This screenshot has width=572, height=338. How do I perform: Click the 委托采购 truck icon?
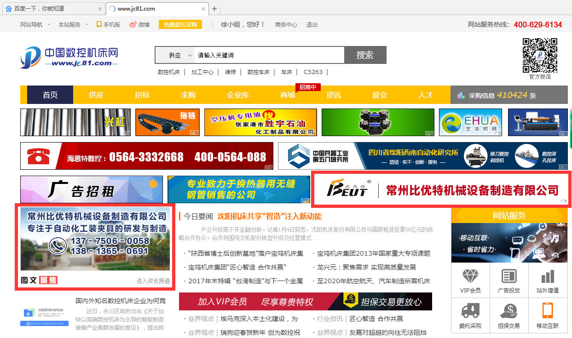(470, 311)
